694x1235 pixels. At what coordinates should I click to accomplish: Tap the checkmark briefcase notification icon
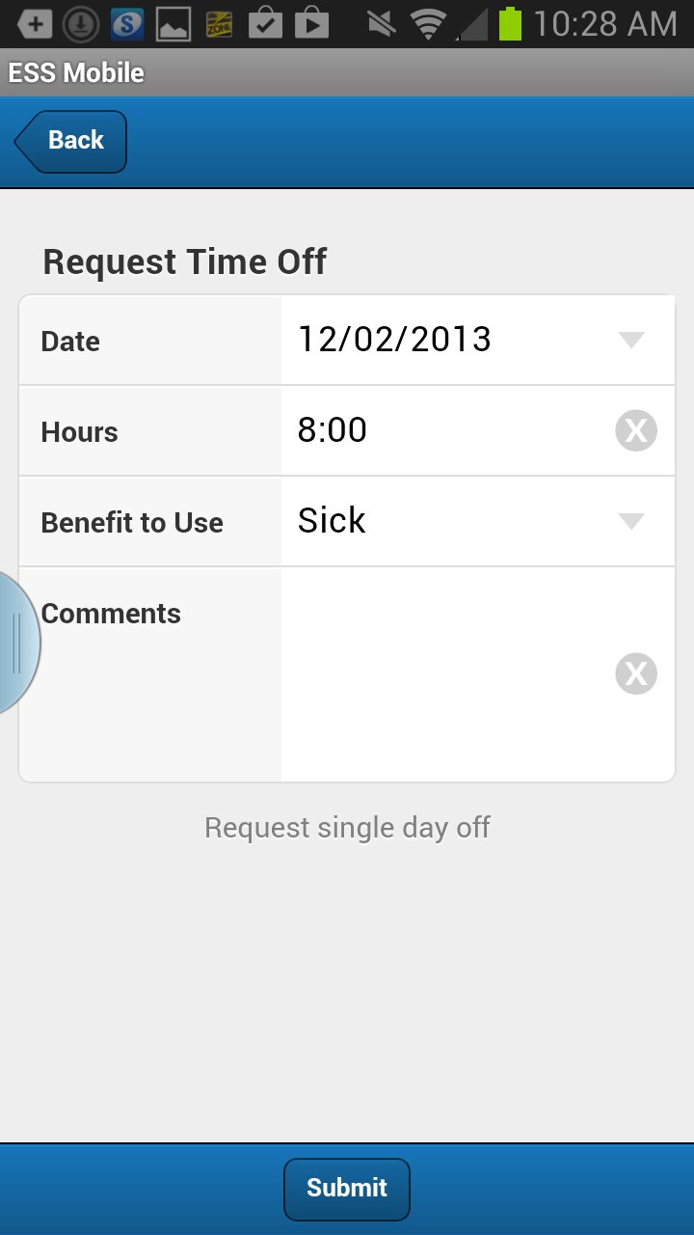coord(265,24)
